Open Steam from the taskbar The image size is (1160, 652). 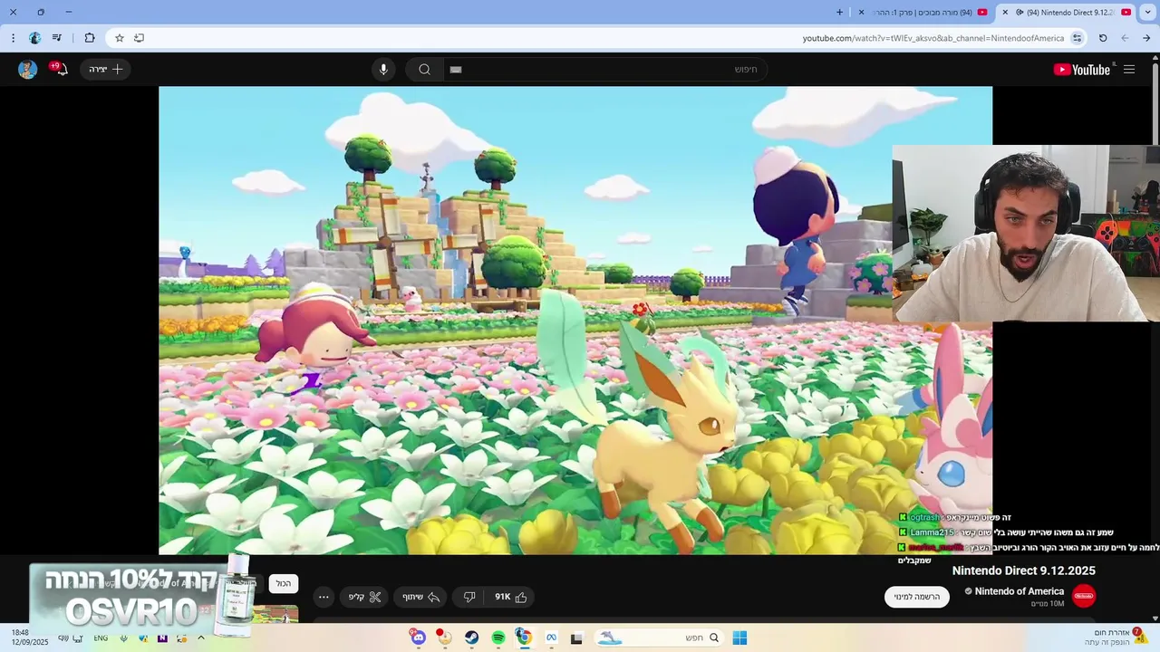point(472,638)
